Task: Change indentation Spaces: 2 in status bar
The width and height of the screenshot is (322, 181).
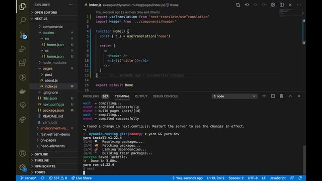Action: pyautogui.click(x=236, y=178)
